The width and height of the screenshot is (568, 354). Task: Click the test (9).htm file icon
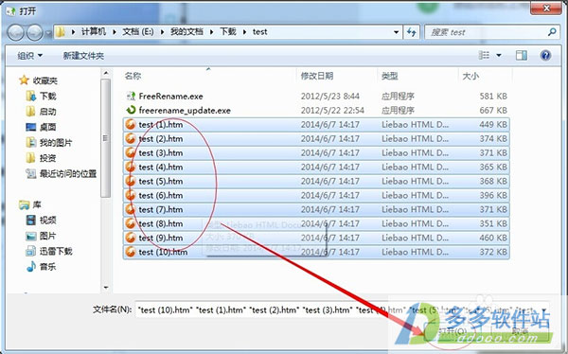point(130,238)
